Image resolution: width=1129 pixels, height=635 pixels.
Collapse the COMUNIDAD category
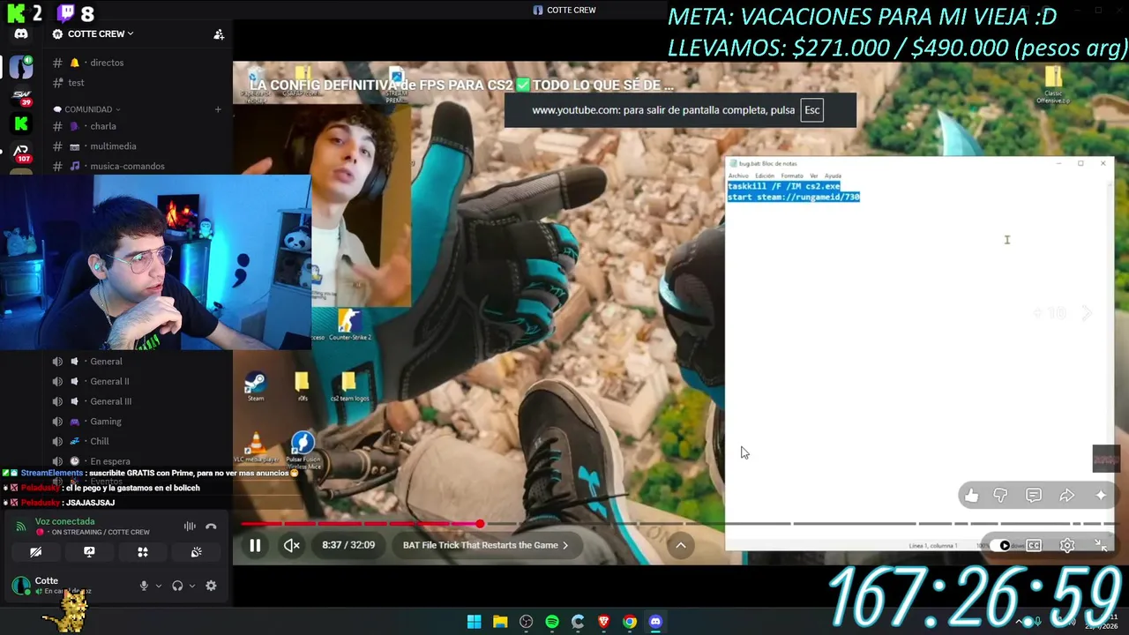(93, 109)
